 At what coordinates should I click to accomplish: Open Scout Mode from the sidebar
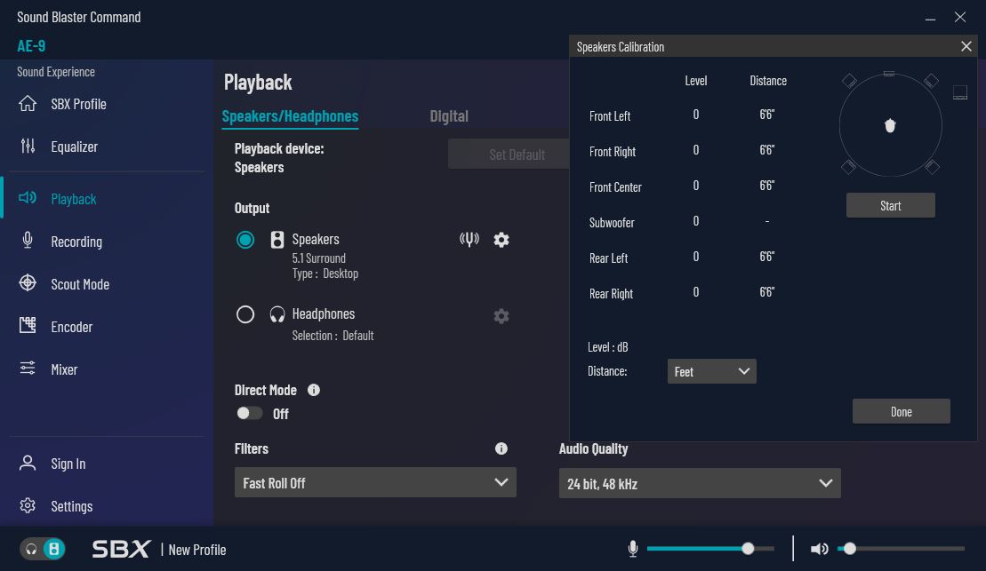point(79,284)
